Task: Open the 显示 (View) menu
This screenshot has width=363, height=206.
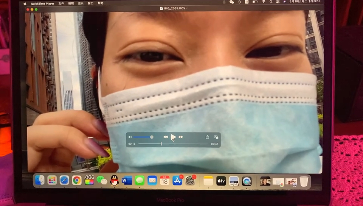Action: 81,3
